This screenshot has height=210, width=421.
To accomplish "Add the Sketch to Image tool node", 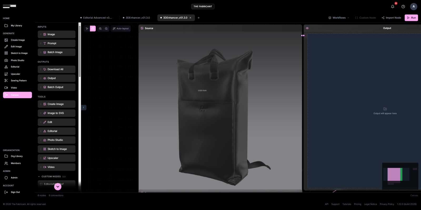I will (57, 149).
